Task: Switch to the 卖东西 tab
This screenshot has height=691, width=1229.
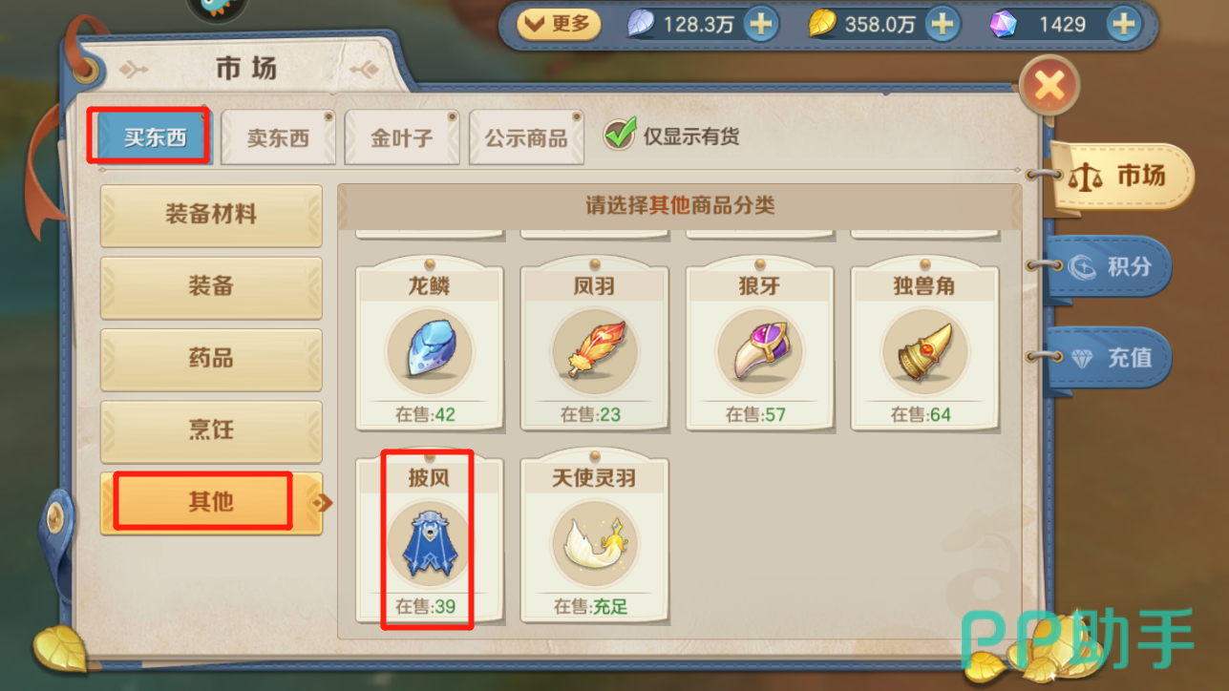Action: click(278, 137)
